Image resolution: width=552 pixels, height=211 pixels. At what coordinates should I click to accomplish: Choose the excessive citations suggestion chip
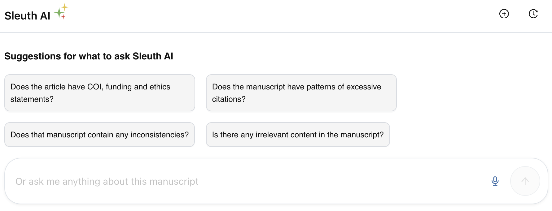(x=301, y=93)
